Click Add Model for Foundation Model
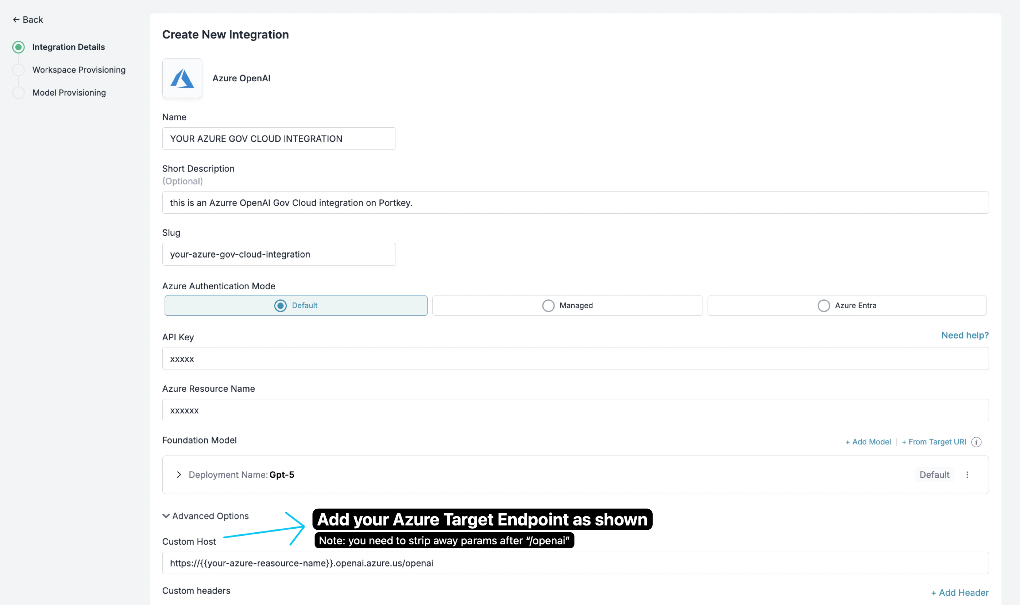The image size is (1020, 605). 868,442
